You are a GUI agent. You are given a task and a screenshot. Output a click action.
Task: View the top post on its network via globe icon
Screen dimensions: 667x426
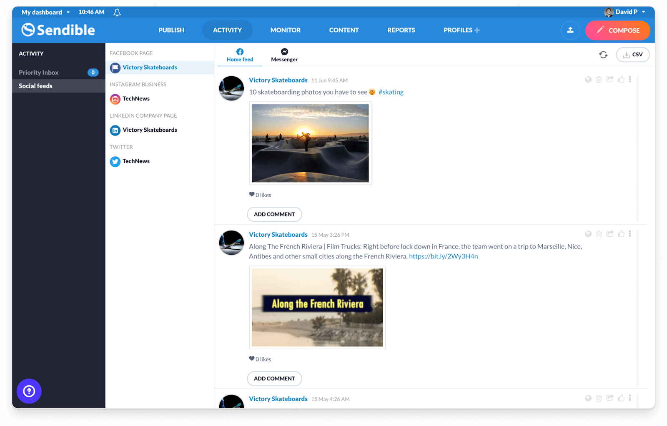pos(588,79)
